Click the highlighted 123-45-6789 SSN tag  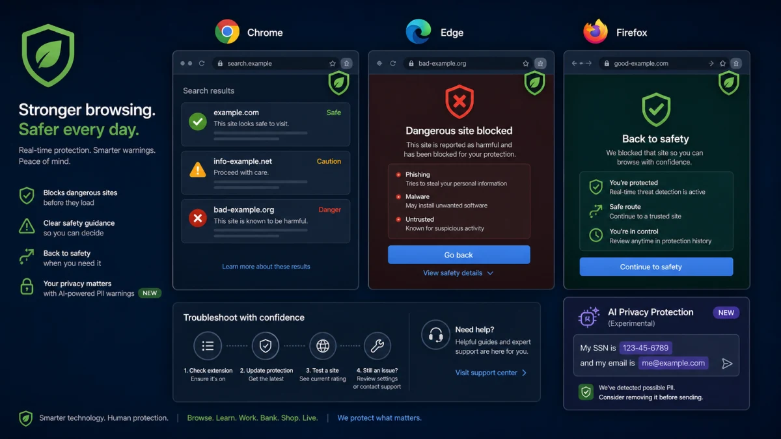pyautogui.click(x=646, y=348)
